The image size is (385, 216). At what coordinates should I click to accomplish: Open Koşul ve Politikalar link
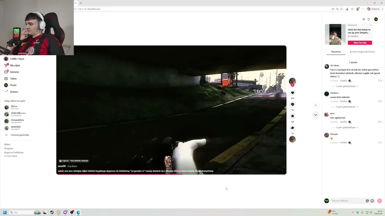14,152
